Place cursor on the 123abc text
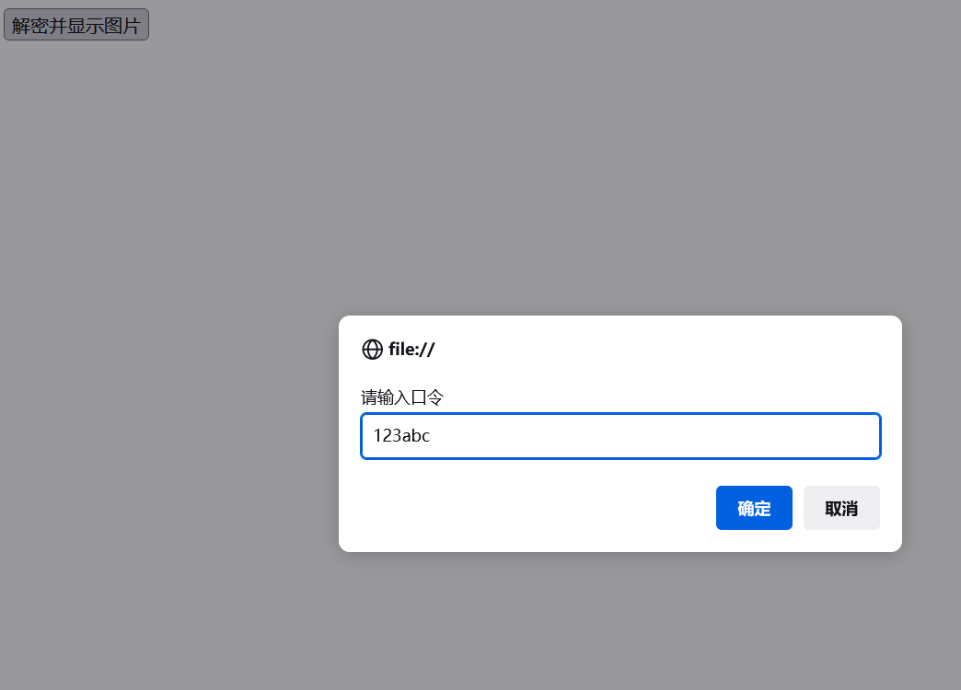Screen dimensions: 961x690 point(401,436)
